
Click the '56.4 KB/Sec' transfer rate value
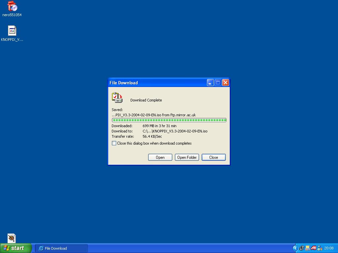pos(152,136)
